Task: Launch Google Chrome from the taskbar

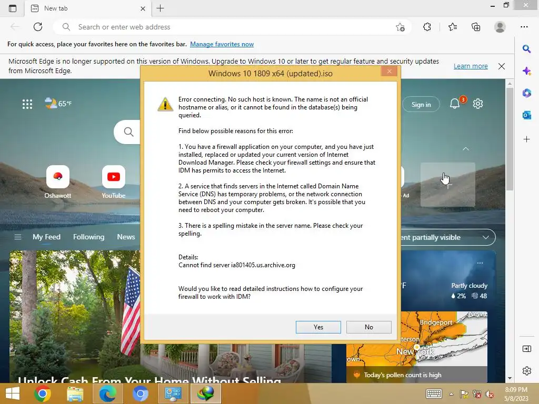Action: click(x=42, y=393)
